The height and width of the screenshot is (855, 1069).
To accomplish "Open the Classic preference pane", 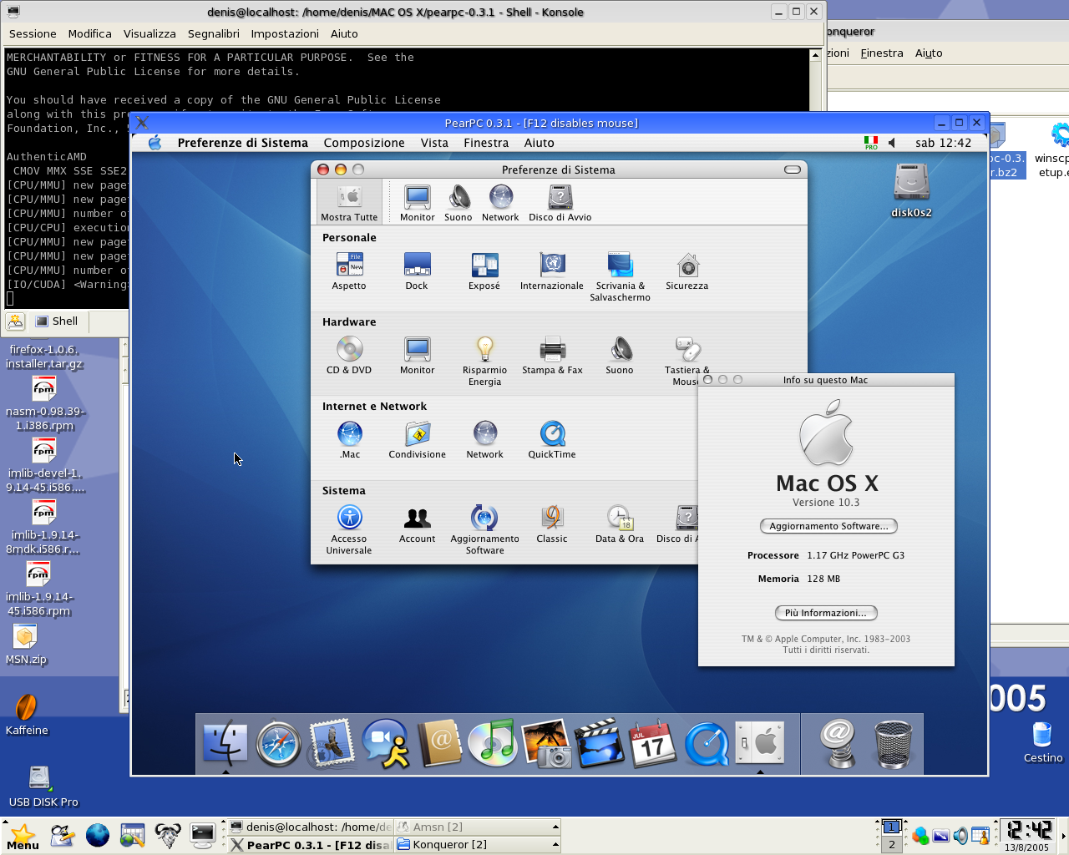I will click(552, 524).
